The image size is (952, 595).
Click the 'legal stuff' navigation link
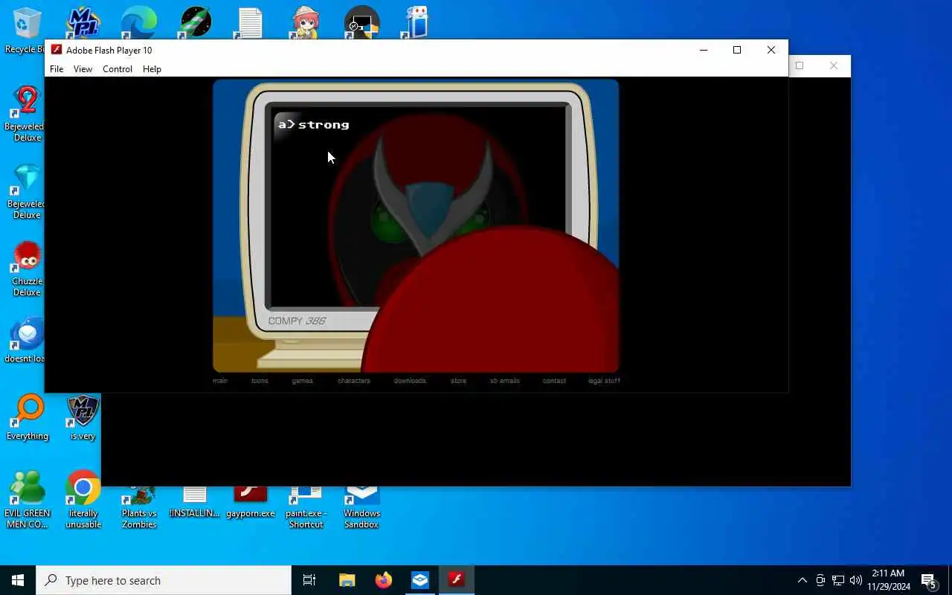click(x=604, y=381)
